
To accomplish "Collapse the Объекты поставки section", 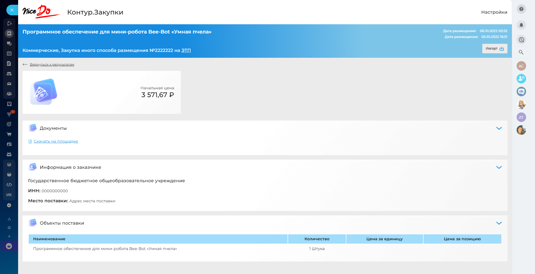I will pyautogui.click(x=499, y=223).
